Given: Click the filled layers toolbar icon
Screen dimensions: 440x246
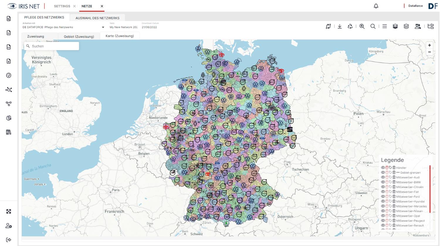Looking at the screenshot, I should (395, 26).
